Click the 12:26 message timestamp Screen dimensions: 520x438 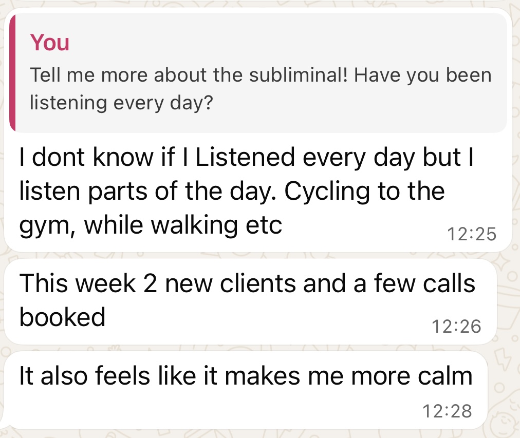[456, 326]
